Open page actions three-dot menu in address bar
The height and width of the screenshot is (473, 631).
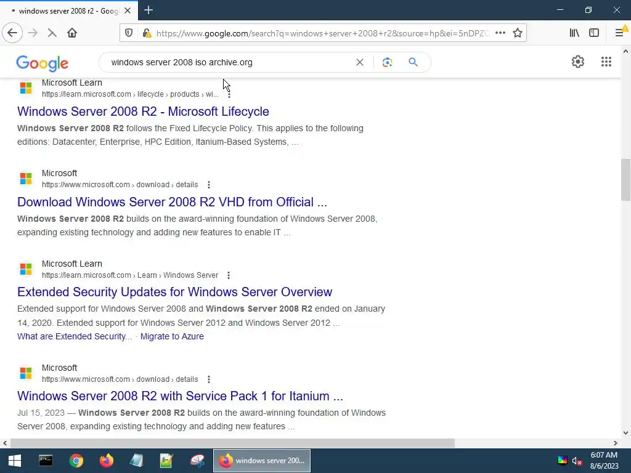[500, 33]
